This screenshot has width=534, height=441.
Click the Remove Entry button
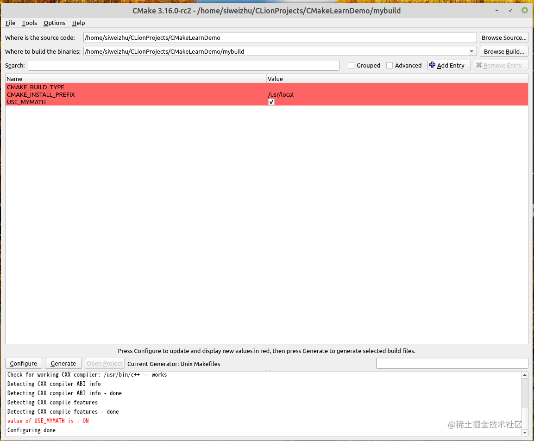click(x=501, y=65)
